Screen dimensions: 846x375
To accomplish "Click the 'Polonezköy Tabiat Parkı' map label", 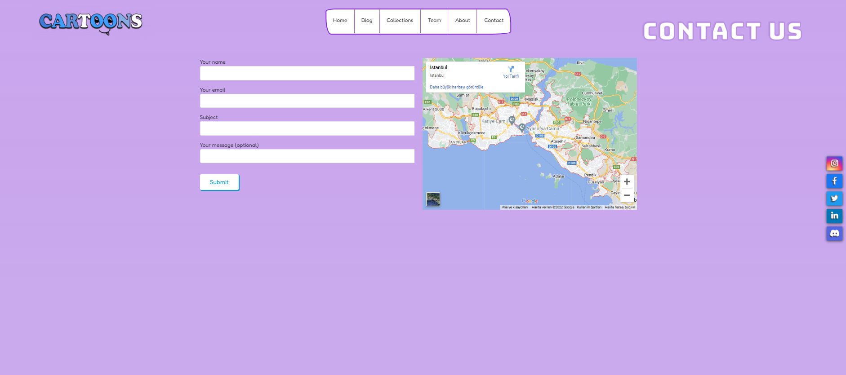I will [x=579, y=101].
